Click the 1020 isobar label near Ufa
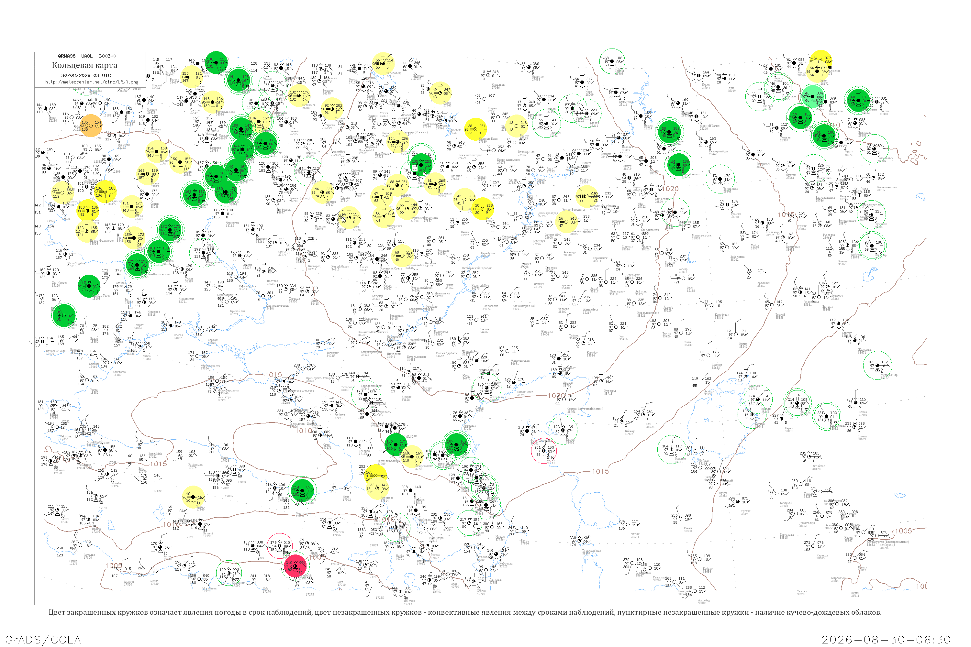971x647 pixels. [671, 189]
